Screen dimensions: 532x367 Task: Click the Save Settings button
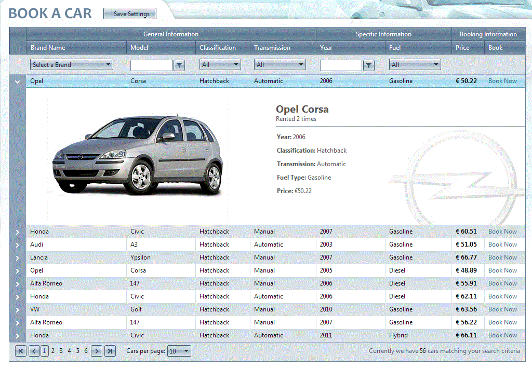click(130, 14)
